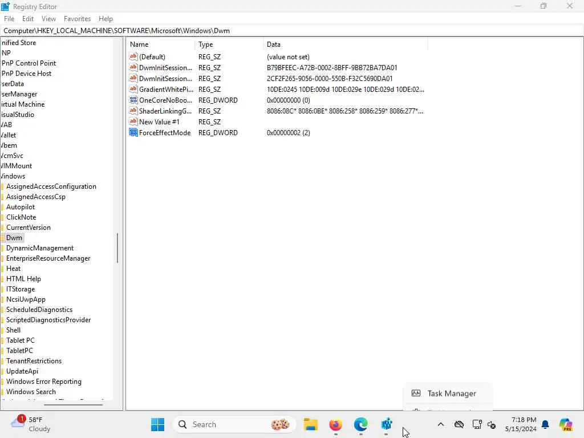Select the UpdateApi key

click(x=22, y=371)
